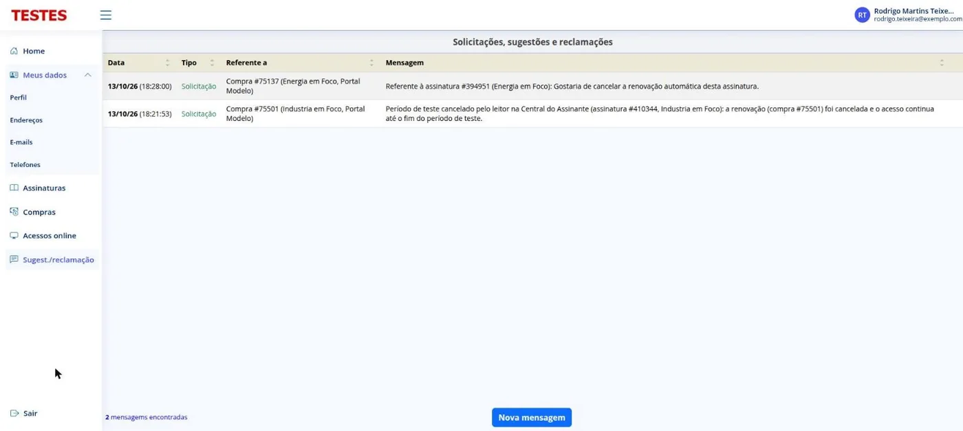Click Solicitação in Compra #75501 row
Screen dimensions: 963x431
click(199, 114)
